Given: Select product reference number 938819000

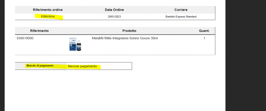Looking at the screenshot, I should click(x=25, y=38).
